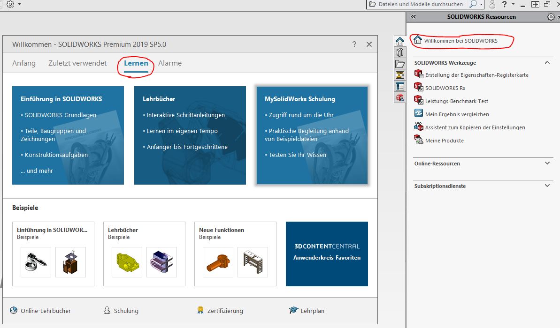Open help for the Willkommen dialog
Viewport: 560px width, 328px height.
click(354, 44)
